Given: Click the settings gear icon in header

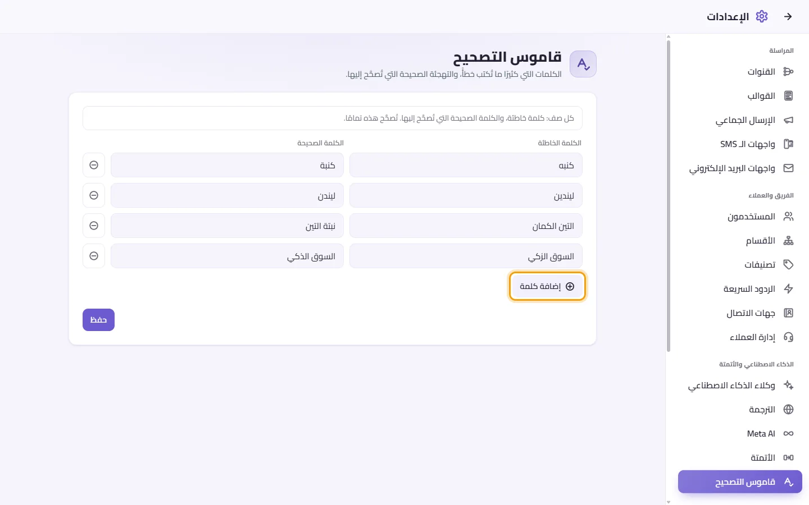Looking at the screenshot, I should click(762, 16).
